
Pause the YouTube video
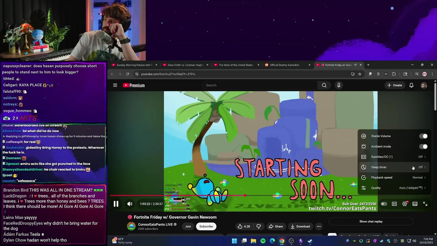coord(116,204)
